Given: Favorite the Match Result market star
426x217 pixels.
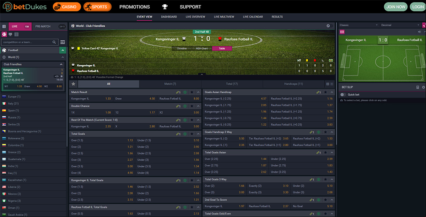Looking at the screenshot, I should tap(192, 92).
